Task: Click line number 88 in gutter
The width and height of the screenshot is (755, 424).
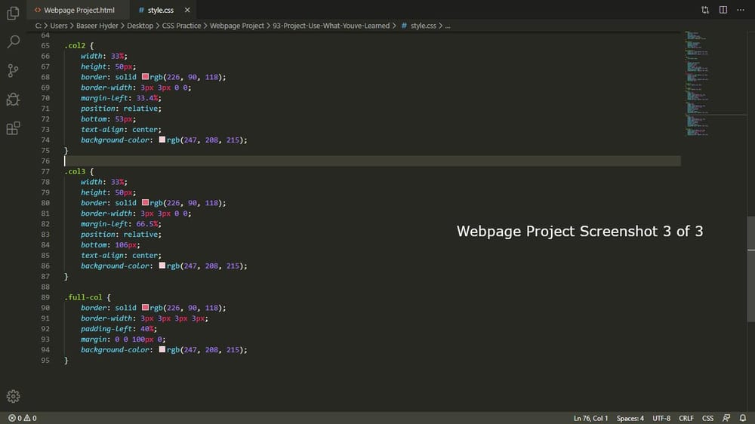Action: (45, 287)
